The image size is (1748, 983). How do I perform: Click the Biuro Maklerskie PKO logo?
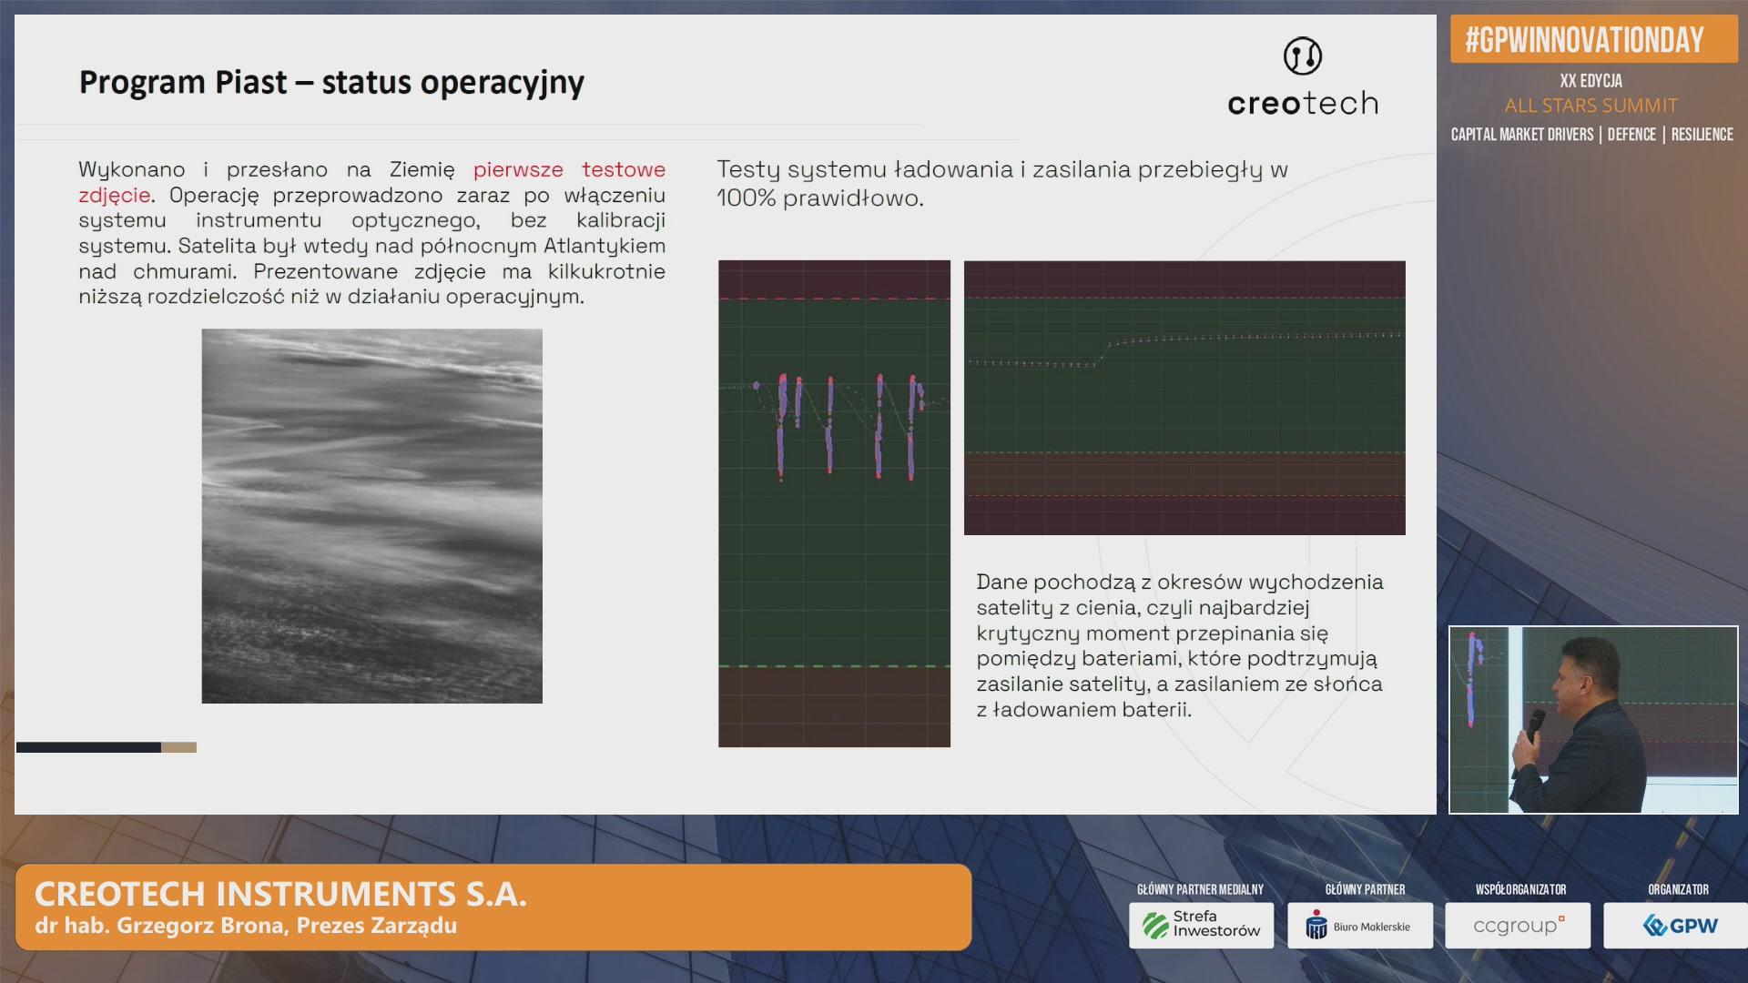pos(1359,926)
